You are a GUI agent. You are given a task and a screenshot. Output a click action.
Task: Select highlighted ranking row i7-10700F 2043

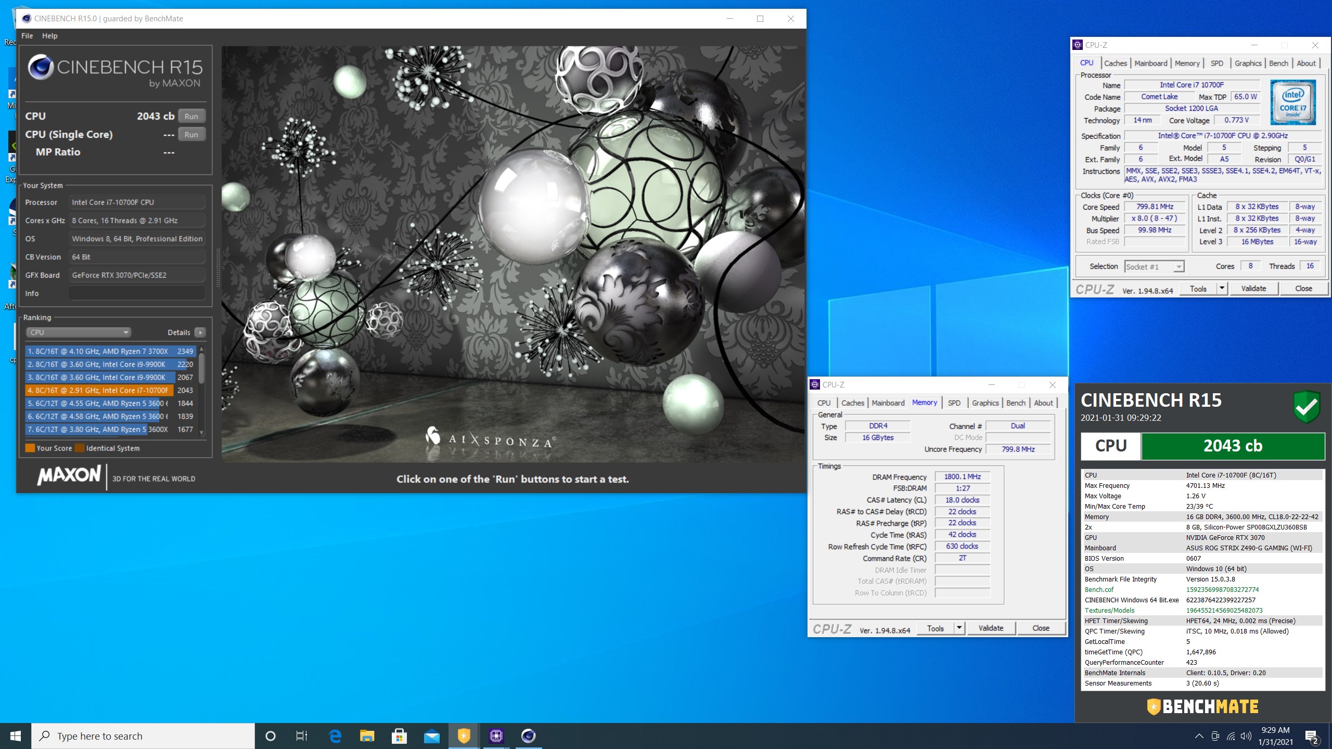[110, 390]
